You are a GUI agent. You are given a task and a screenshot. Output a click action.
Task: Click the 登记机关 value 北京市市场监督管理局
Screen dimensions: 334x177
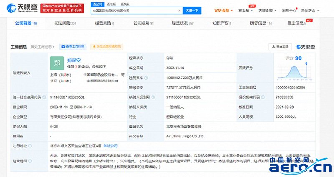pyautogui.click(x=184, y=127)
